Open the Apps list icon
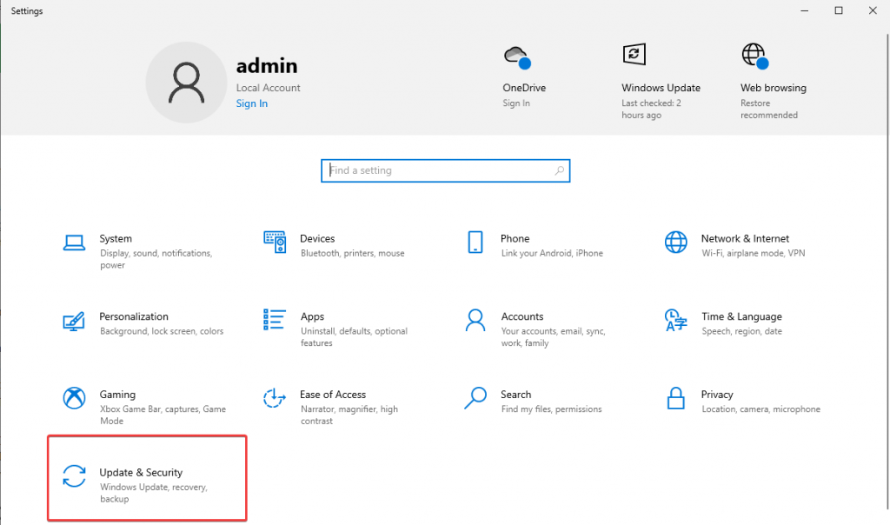This screenshot has width=890, height=525. 275,320
